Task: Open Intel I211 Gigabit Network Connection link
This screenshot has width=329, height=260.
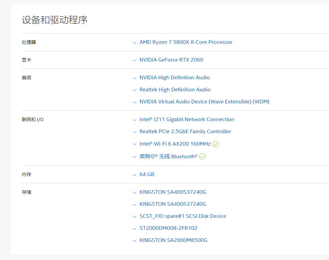Action: [187, 119]
